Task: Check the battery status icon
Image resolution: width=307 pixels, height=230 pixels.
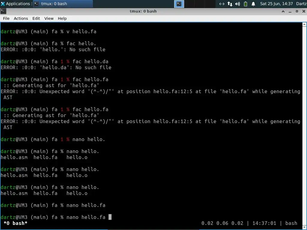Action: (245, 4)
